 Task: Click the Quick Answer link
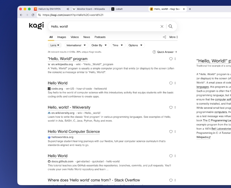point(167,52)
